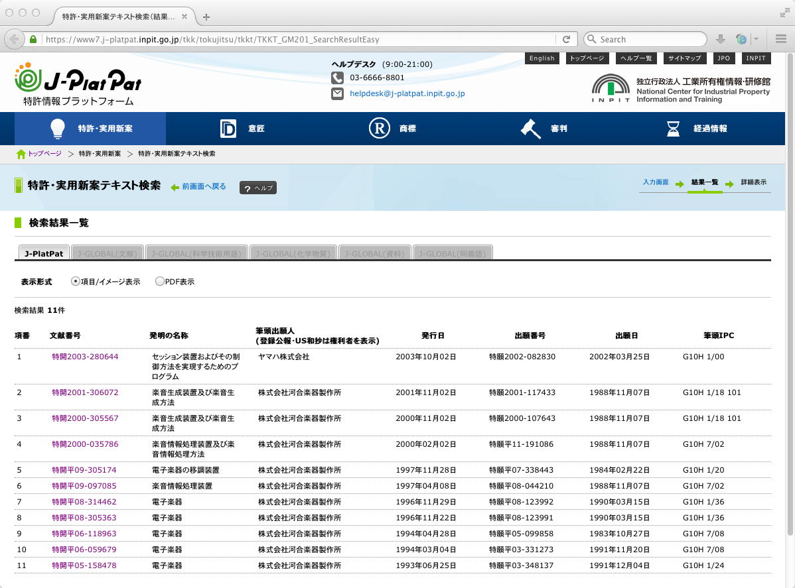The width and height of the screenshot is (795, 588).
Task: Click the reload page icon
Action: click(566, 39)
